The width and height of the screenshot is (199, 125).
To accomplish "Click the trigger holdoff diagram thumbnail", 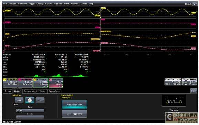I will (174, 101).
